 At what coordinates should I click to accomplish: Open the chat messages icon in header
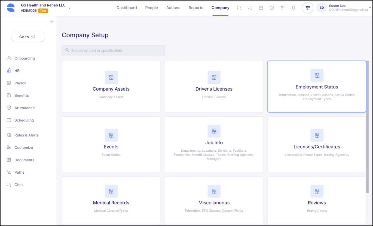coord(250,8)
